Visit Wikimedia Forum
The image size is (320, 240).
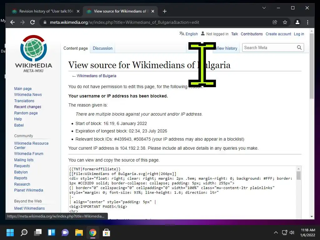coord(29,154)
